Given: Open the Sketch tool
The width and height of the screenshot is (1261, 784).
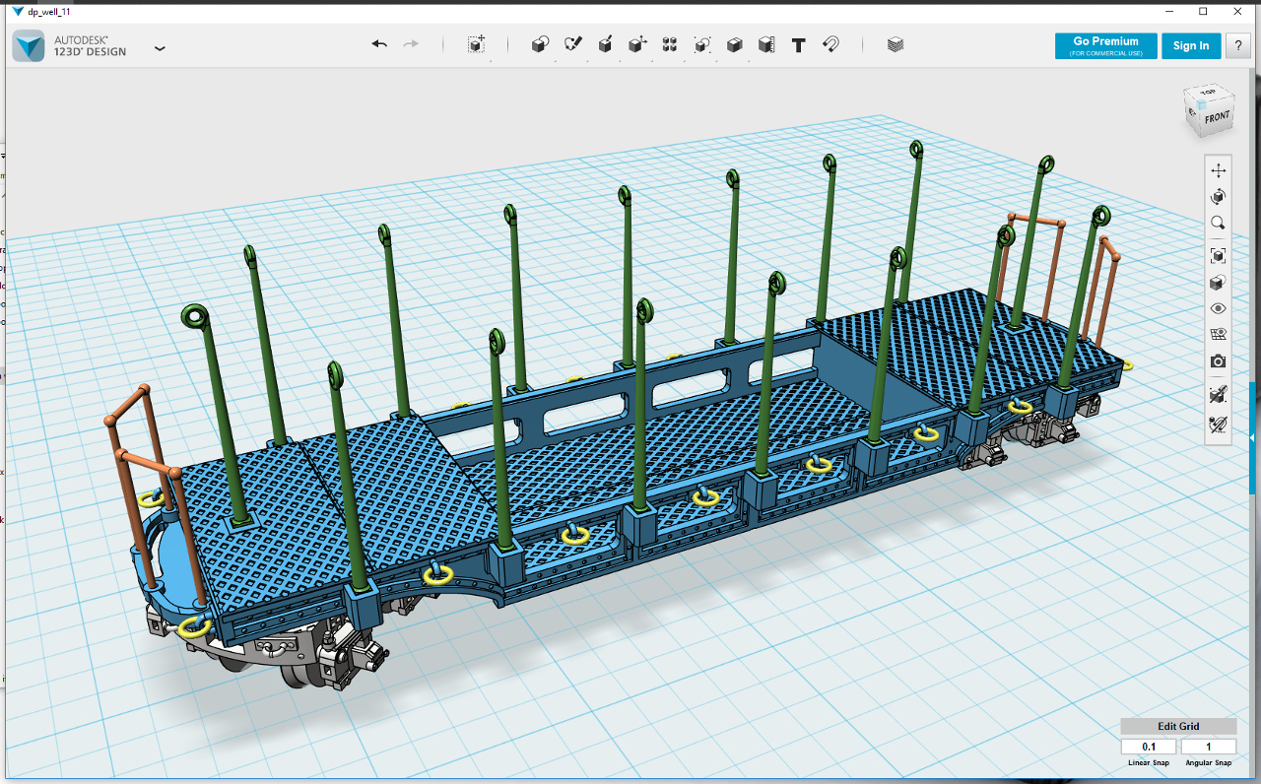Looking at the screenshot, I should [573, 44].
